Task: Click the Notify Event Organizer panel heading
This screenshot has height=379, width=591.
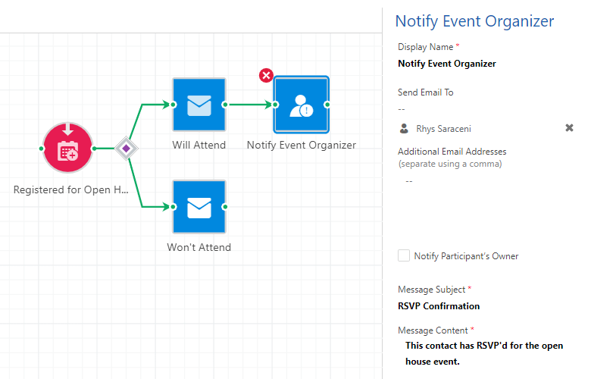Action: (x=474, y=21)
